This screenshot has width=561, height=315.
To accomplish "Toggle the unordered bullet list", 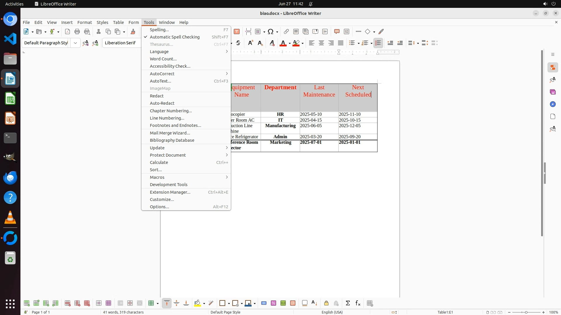I will click(x=352, y=43).
